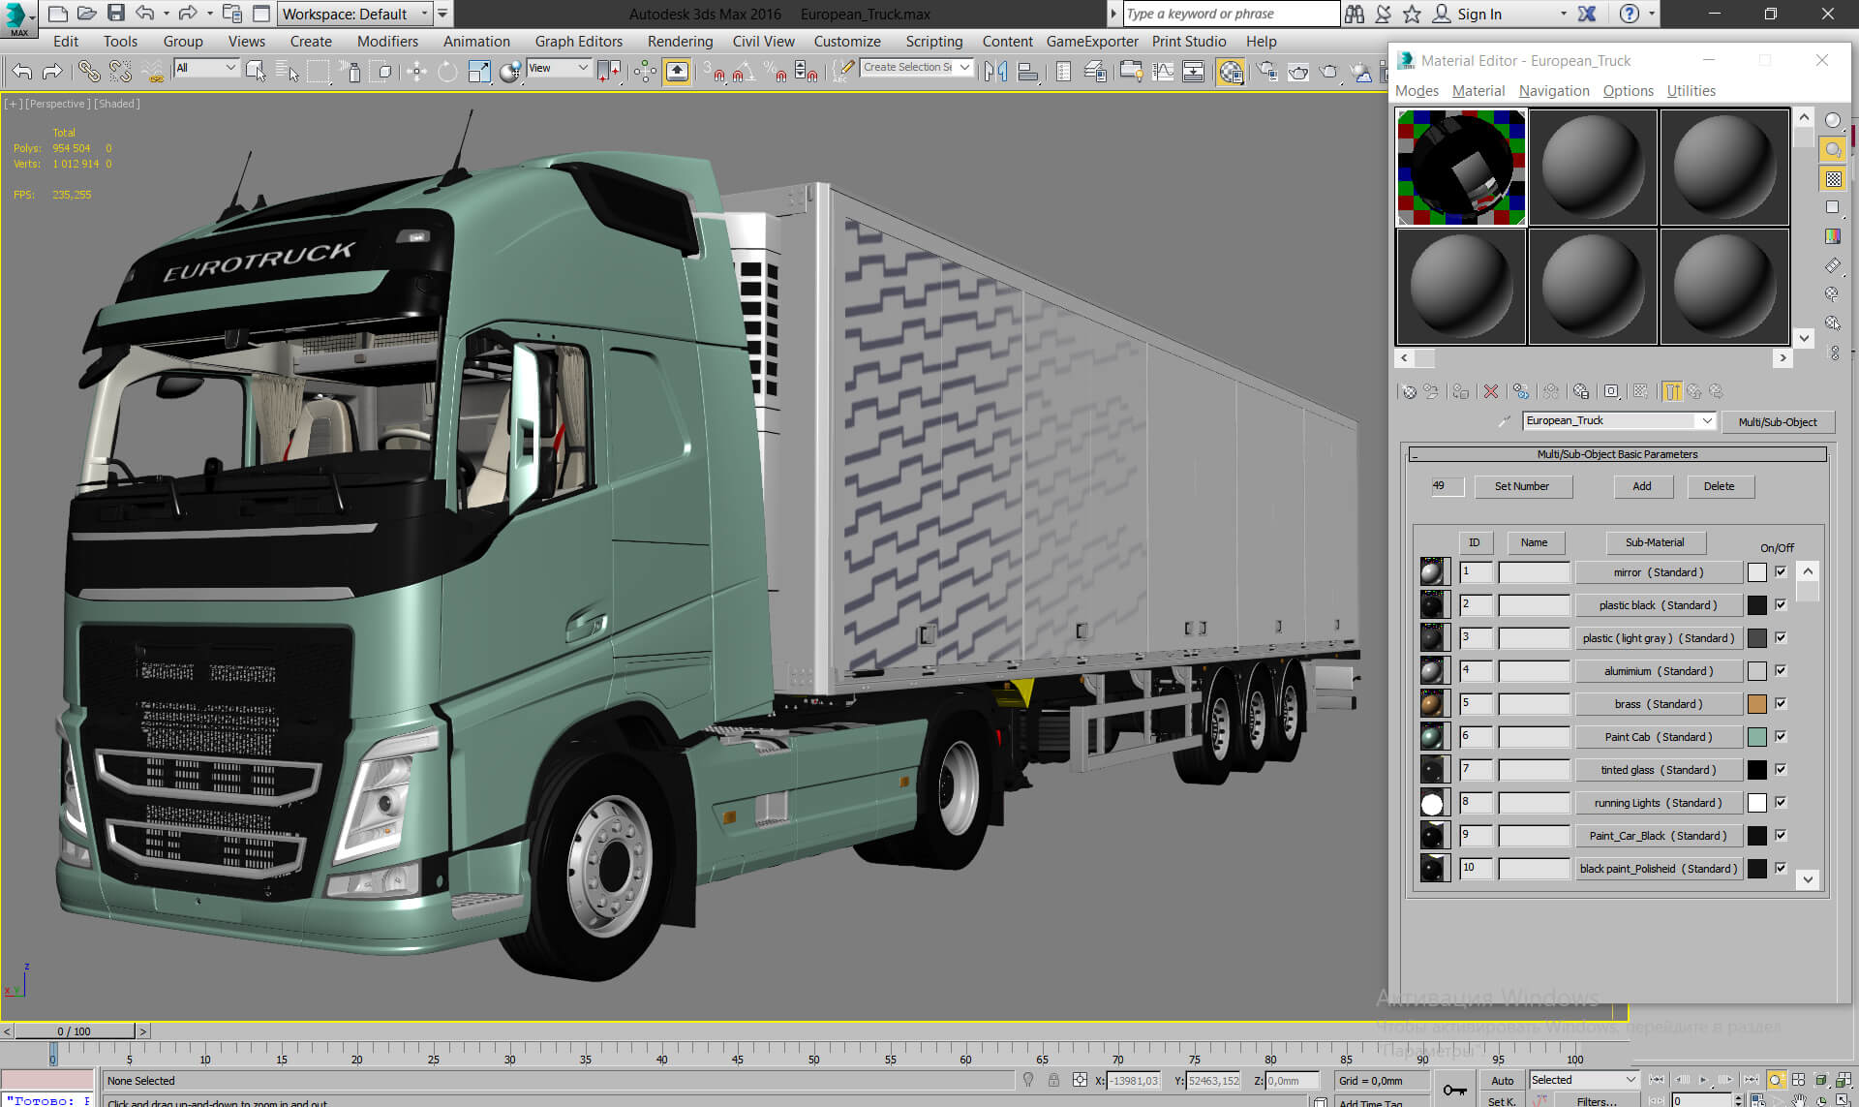This screenshot has width=1859, height=1107.
Task: Click the highlighted Material Editor toolbar icon
Action: (x=1231, y=71)
